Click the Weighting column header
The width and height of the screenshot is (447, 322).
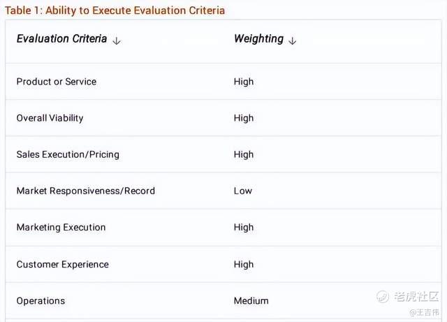tap(258, 39)
